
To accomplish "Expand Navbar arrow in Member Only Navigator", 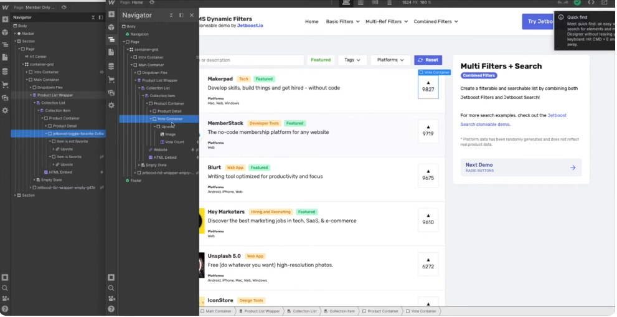I will (x=16, y=34).
